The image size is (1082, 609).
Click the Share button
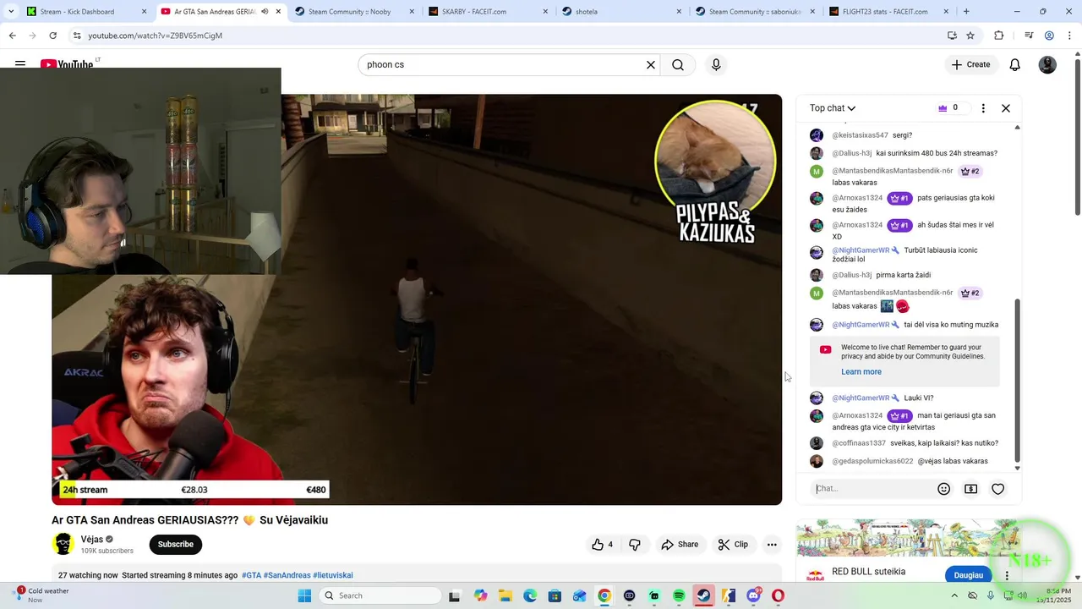(680, 545)
